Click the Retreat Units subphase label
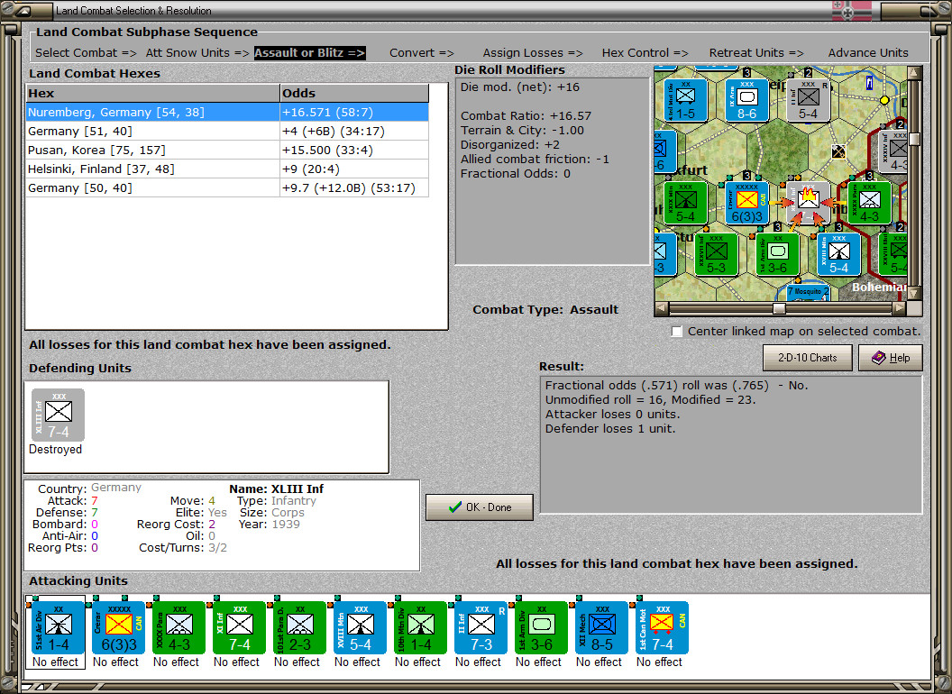 pos(755,53)
